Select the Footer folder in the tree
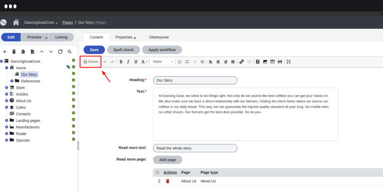Viewport: 383px width, 192px height. (x=21, y=134)
